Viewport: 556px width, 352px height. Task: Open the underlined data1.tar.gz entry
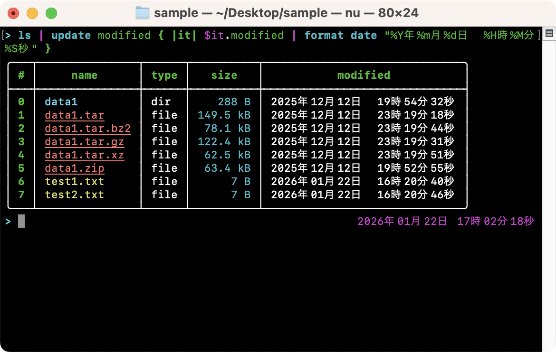click(84, 142)
